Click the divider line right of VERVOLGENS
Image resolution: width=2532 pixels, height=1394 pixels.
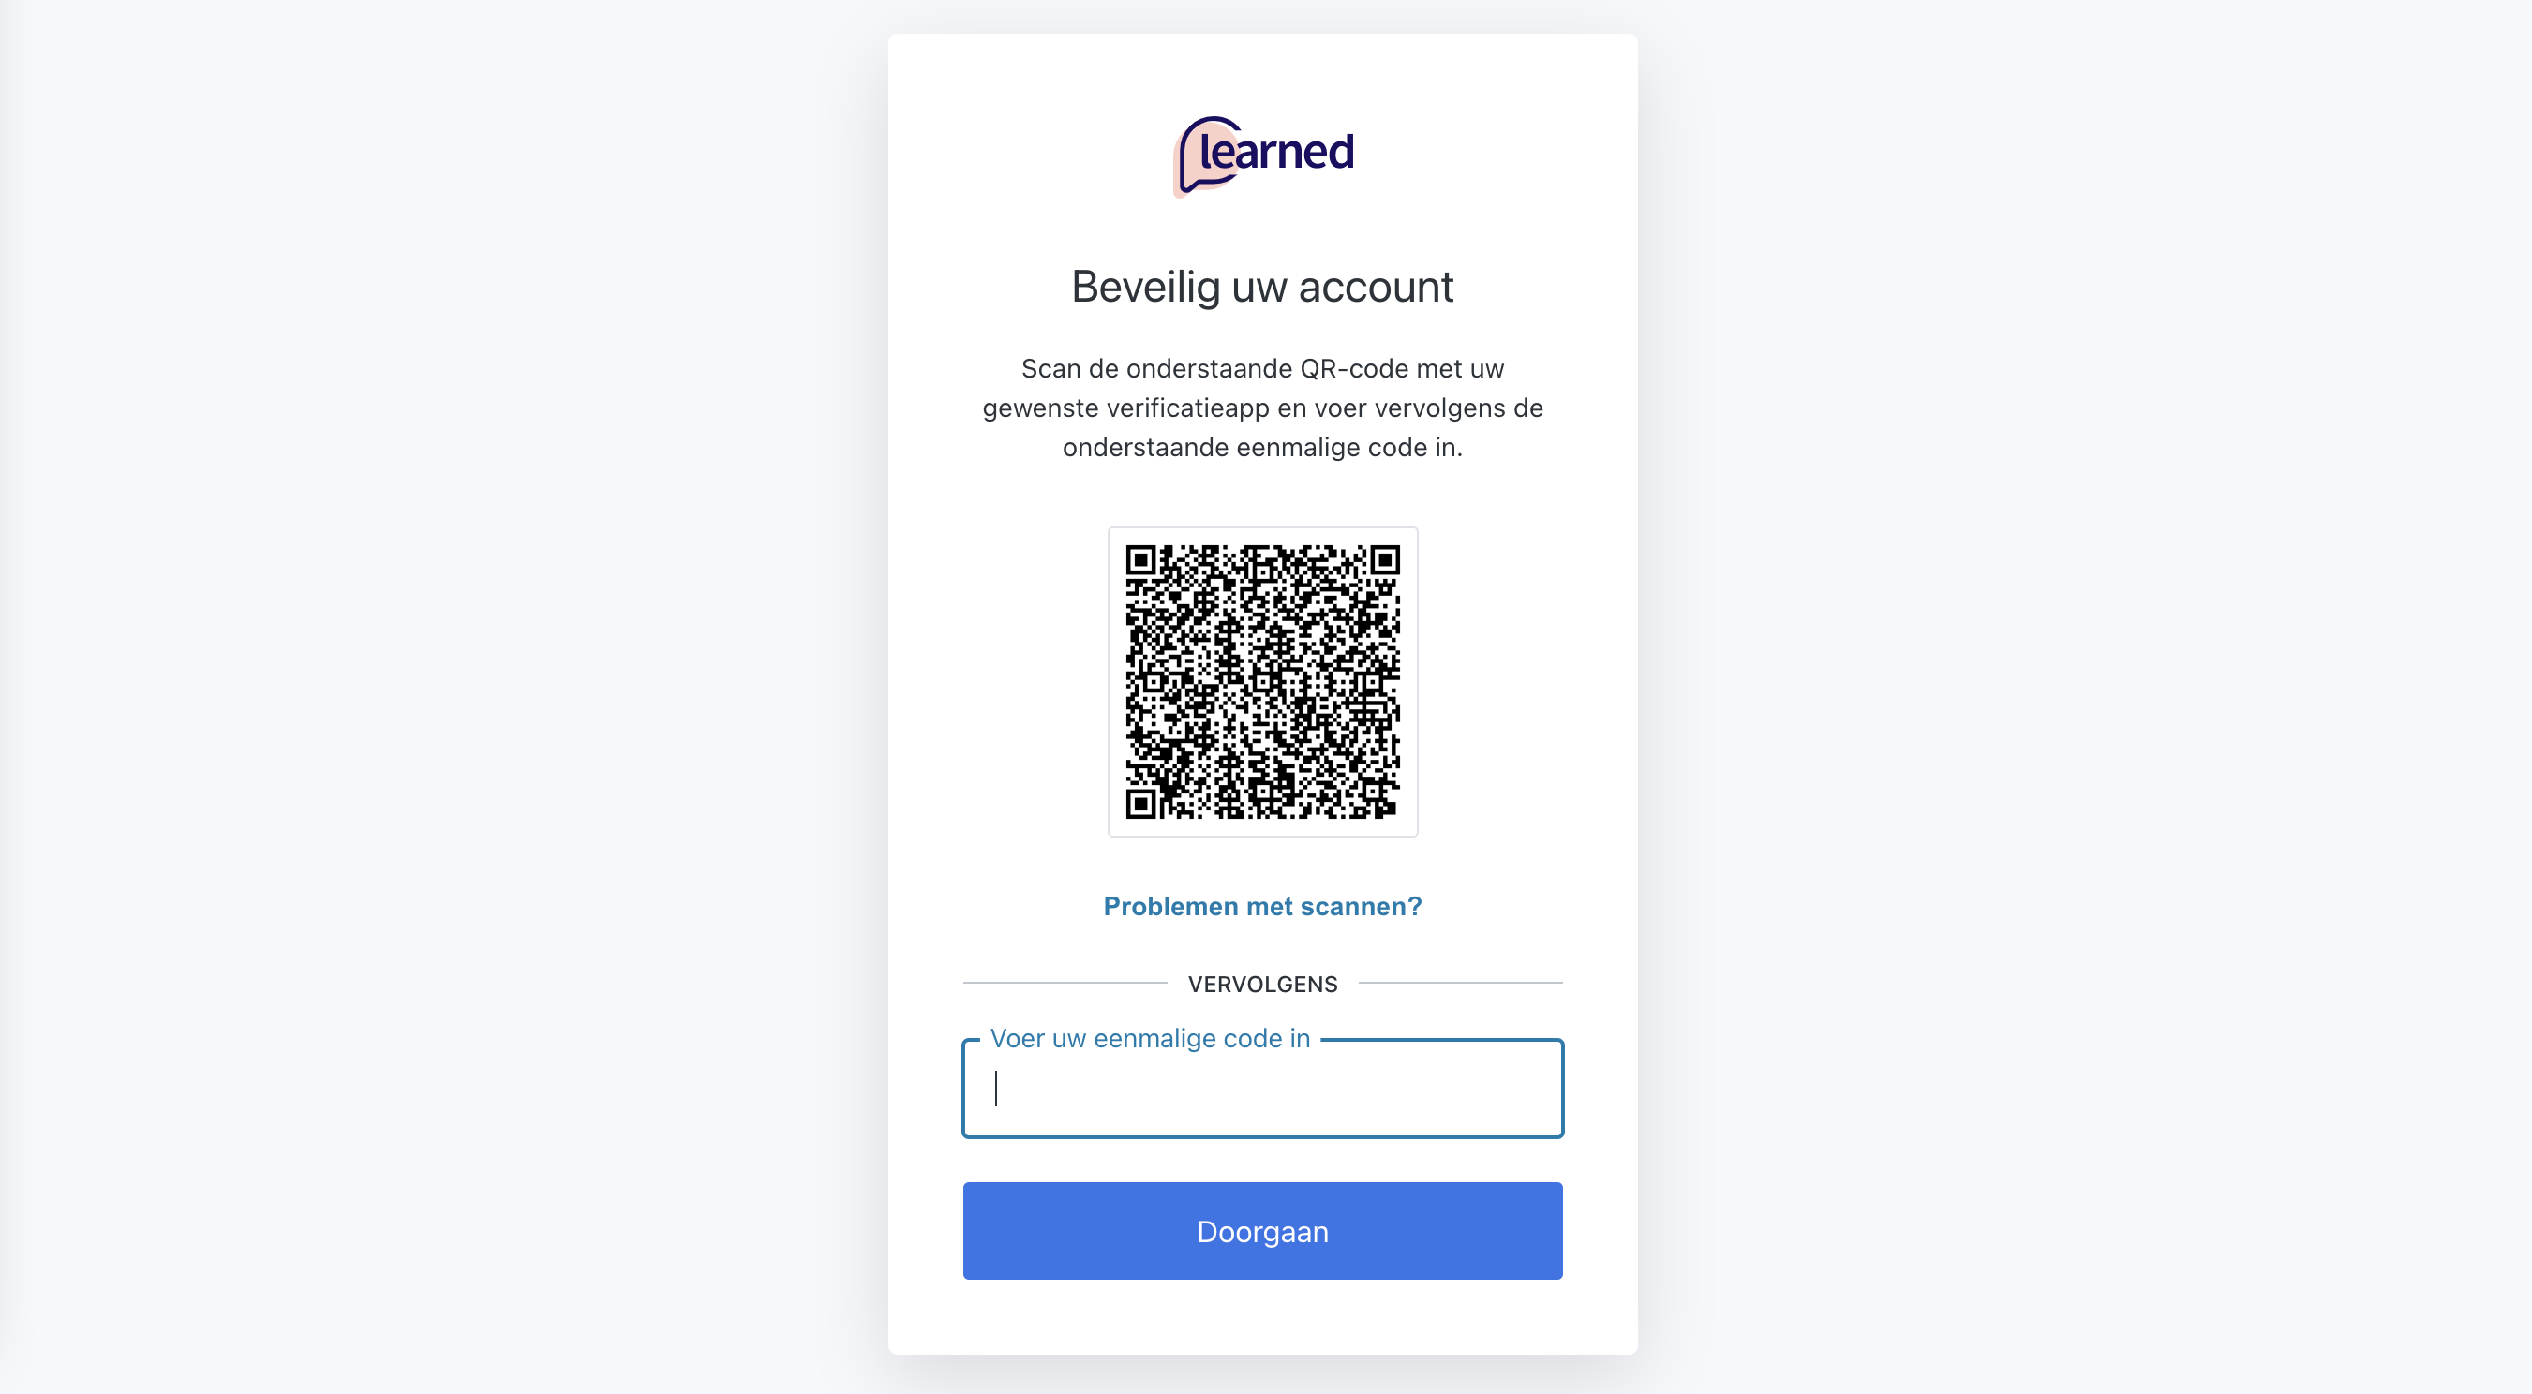point(1461,983)
